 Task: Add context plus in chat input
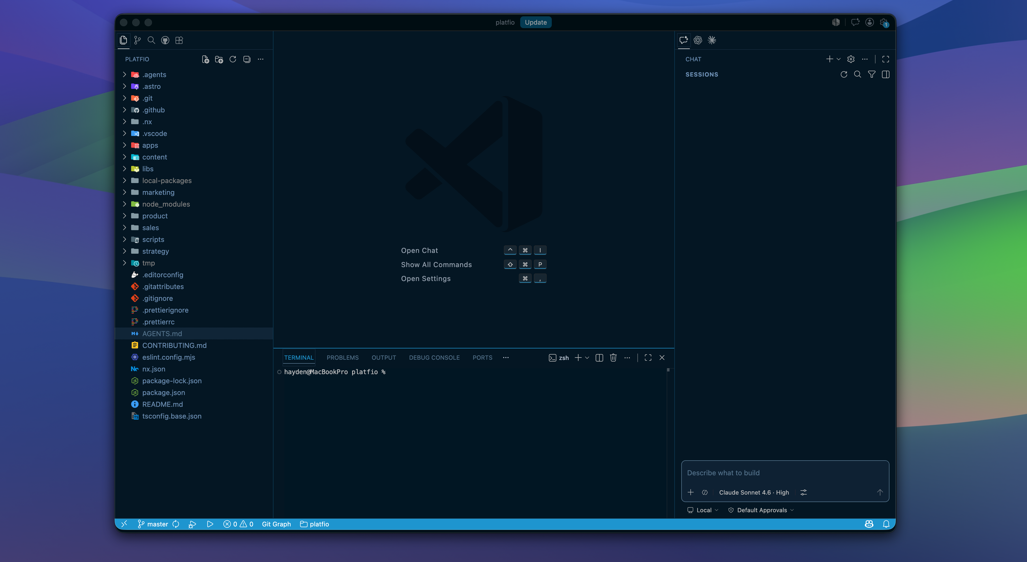691,493
